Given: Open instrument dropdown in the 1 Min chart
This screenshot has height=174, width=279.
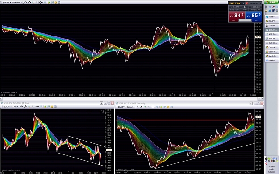Looking at the screenshot, I should click(x=7, y=107).
